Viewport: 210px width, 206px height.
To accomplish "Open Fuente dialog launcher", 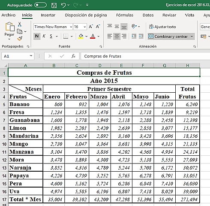I will click(101, 46).
